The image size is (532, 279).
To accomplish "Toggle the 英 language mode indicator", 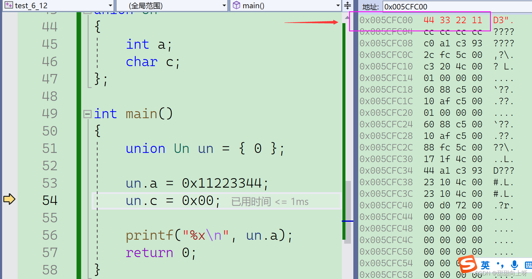I will point(485,265).
